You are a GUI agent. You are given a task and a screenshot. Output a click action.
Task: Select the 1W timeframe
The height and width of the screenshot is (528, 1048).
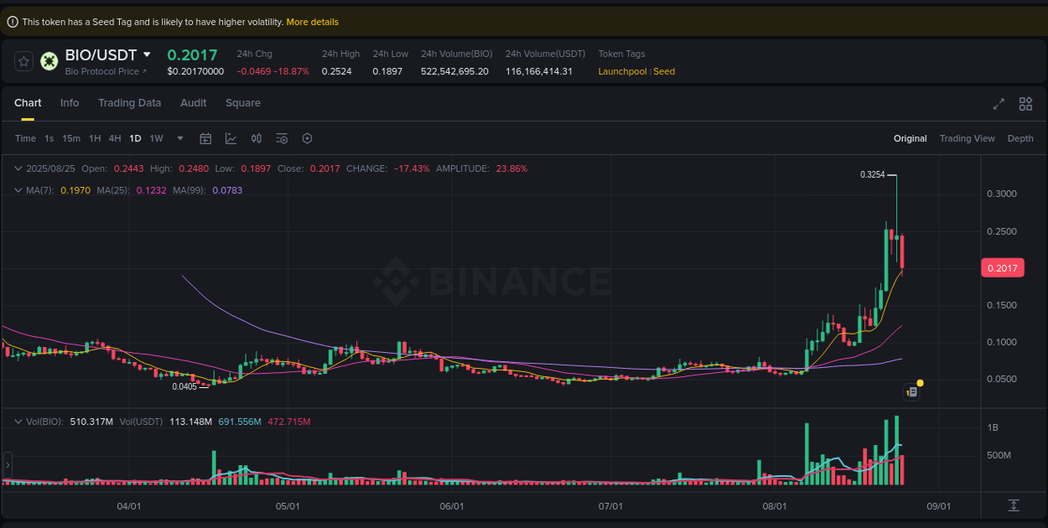[156, 138]
